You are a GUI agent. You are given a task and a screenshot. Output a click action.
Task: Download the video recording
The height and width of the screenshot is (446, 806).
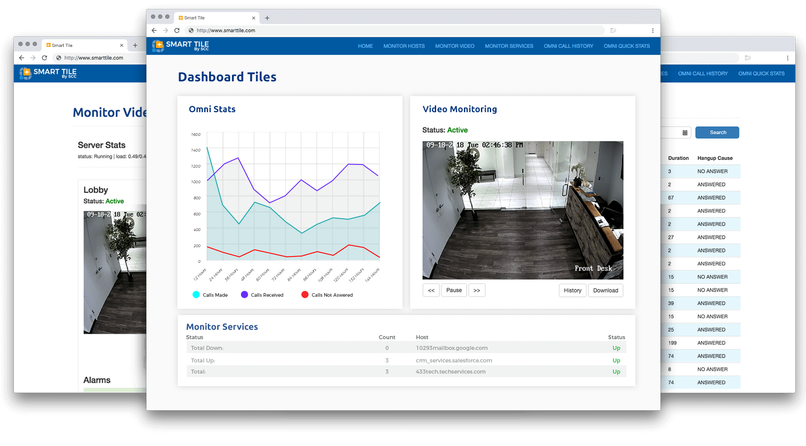coord(605,290)
